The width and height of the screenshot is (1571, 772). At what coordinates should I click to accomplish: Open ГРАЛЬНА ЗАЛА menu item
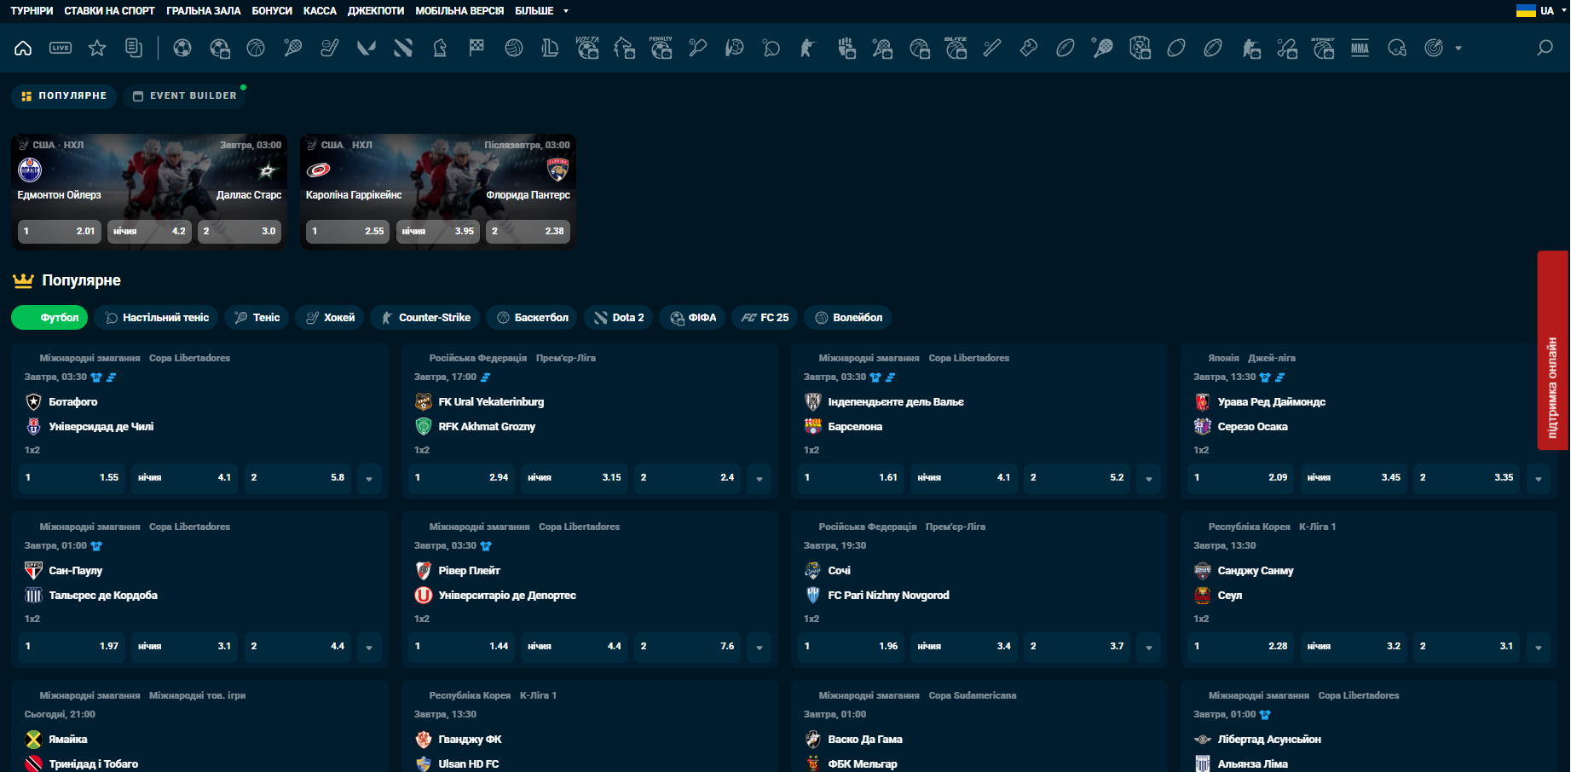pos(204,11)
